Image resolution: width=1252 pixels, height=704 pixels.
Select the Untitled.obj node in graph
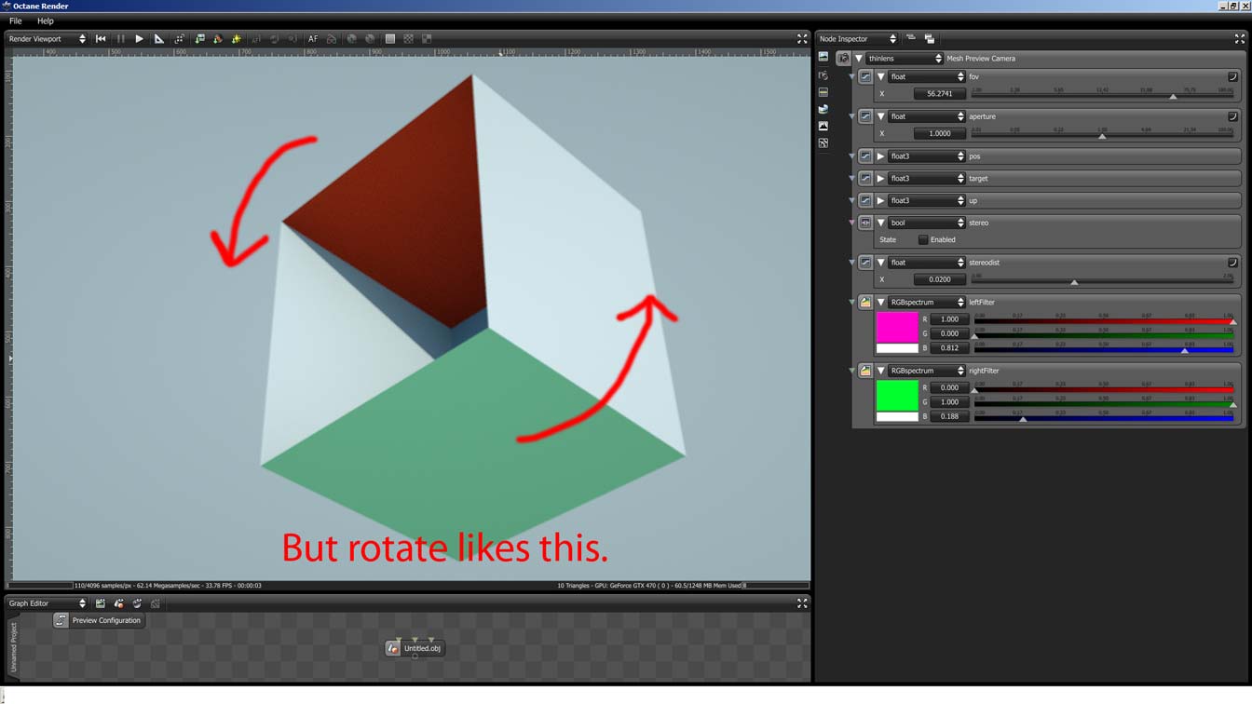415,648
